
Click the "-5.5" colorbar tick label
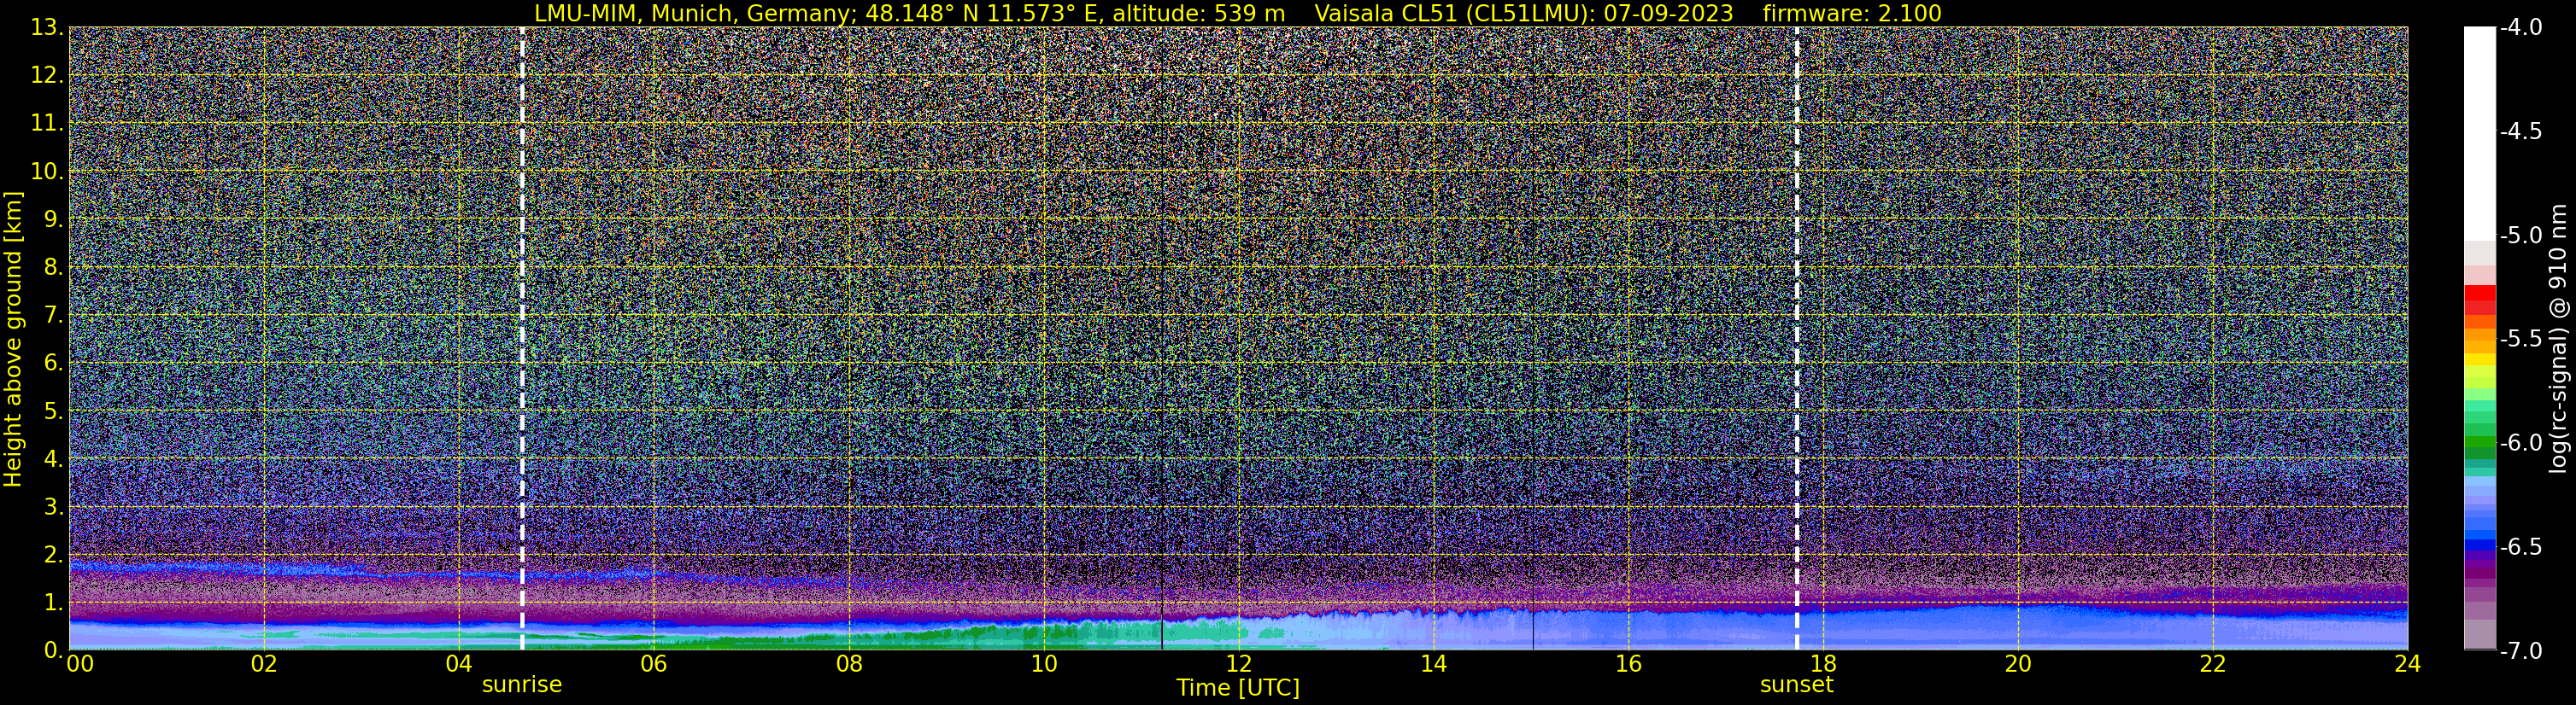pos(2520,340)
